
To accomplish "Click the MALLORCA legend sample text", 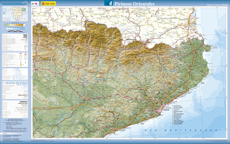I will (x=23, y=95).
